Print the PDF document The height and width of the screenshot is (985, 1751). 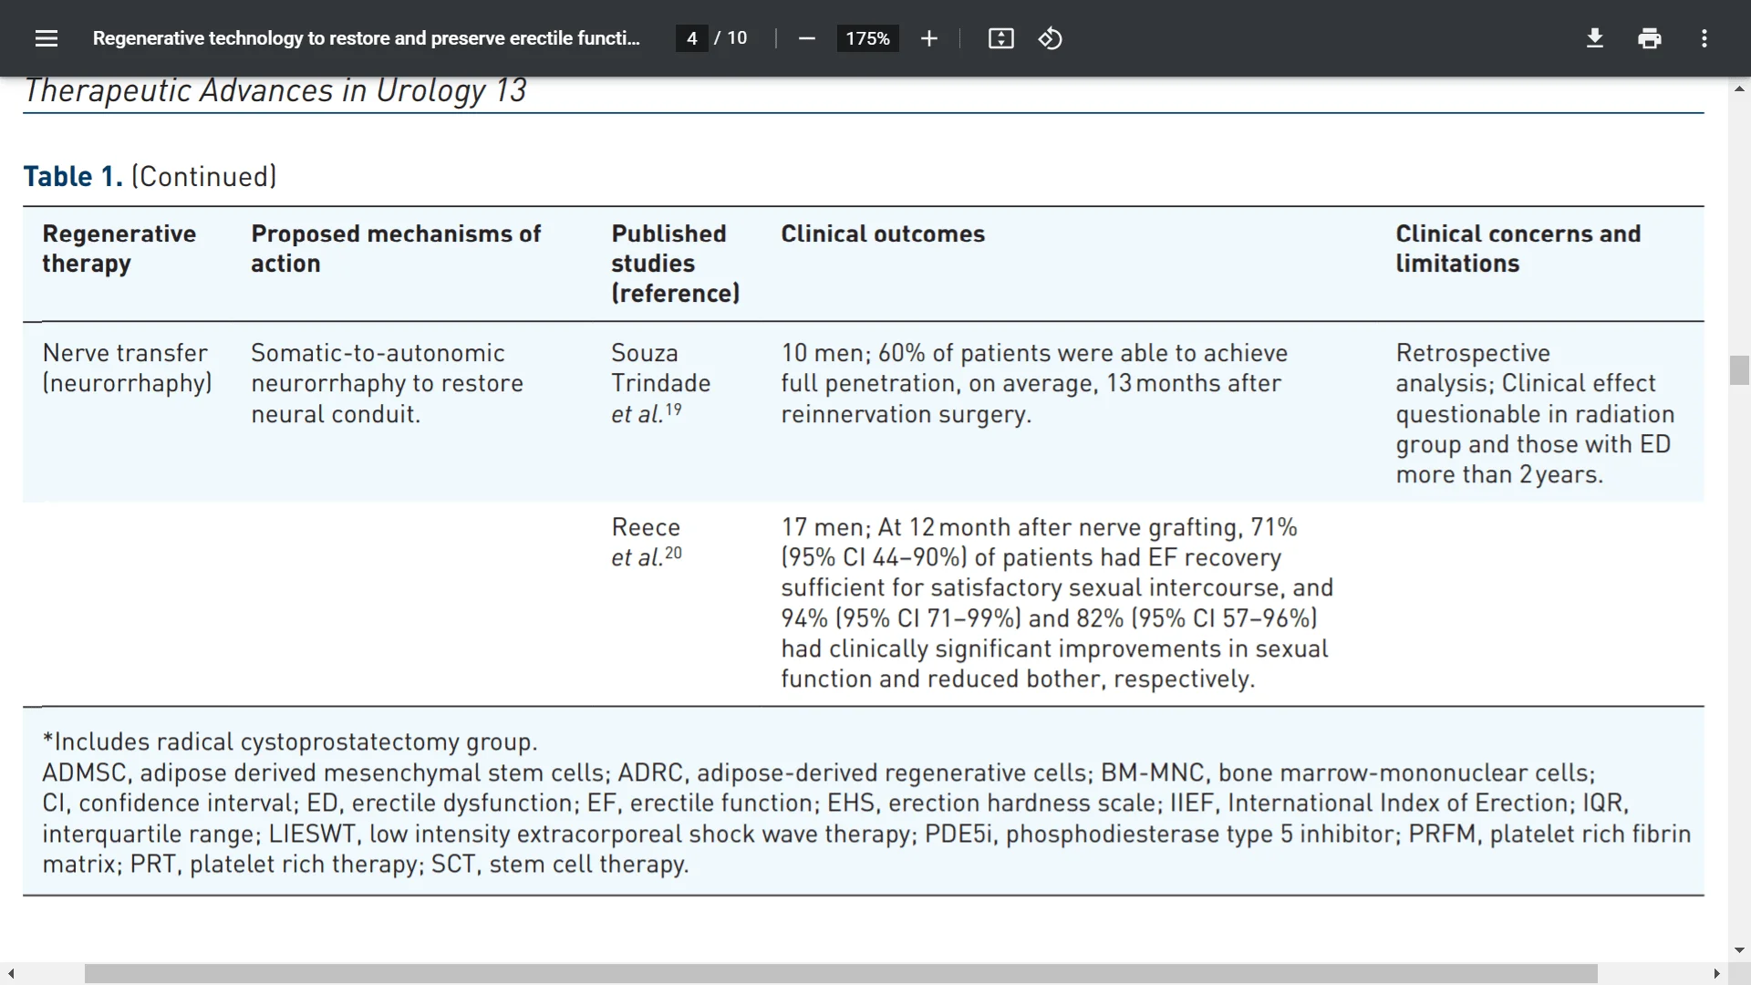(1649, 38)
